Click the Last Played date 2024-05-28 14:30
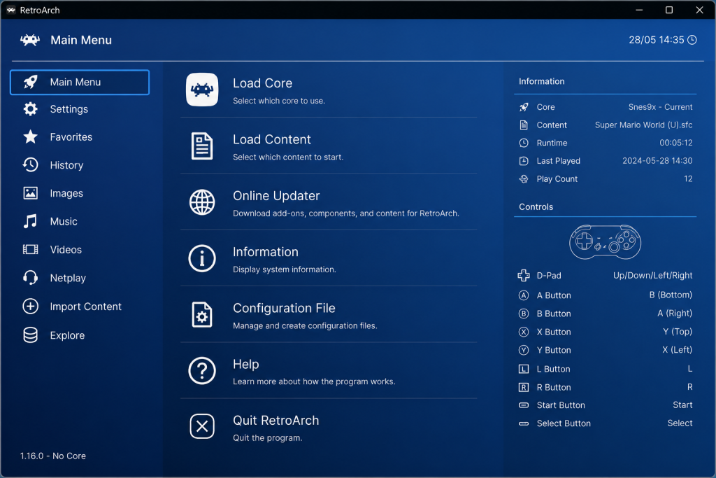 [657, 161]
